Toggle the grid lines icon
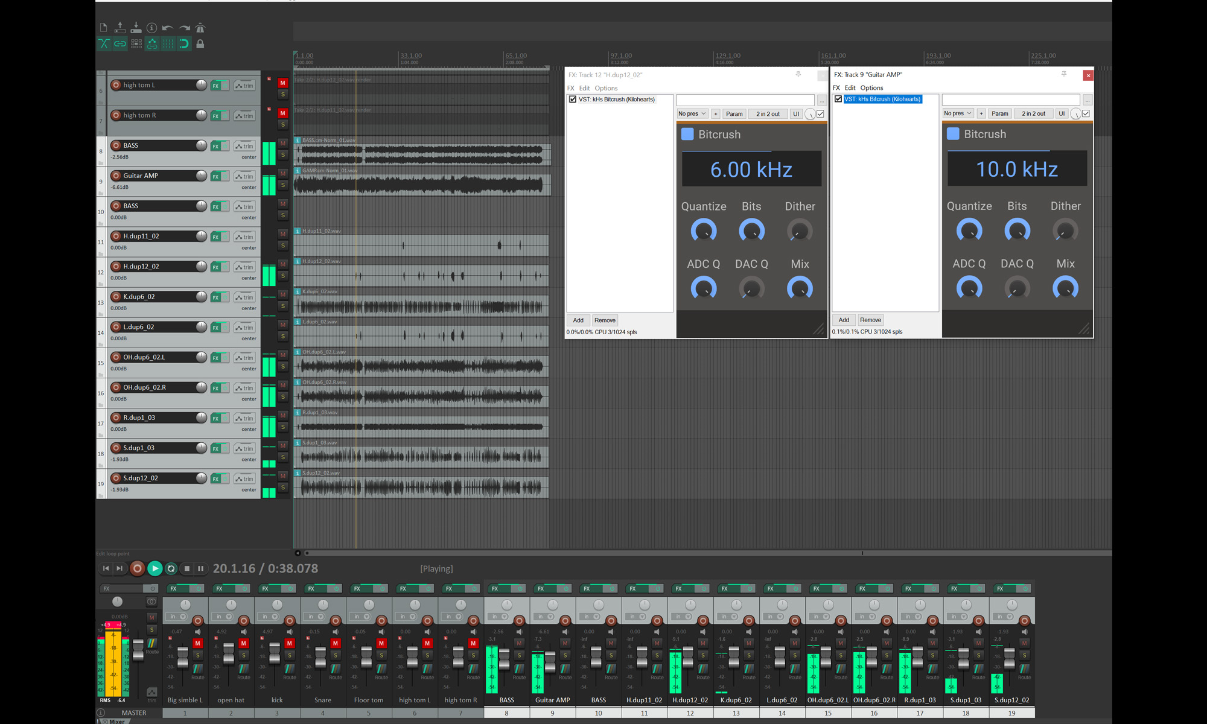This screenshot has width=1207, height=724. click(168, 43)
